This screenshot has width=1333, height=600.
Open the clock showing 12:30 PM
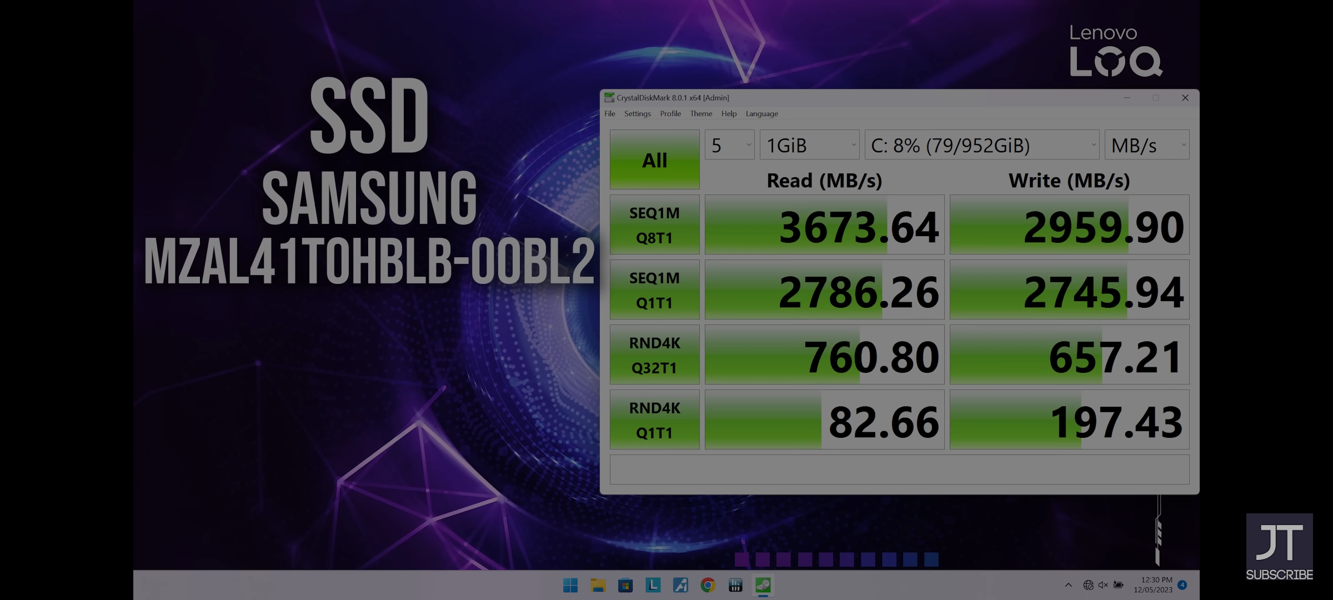(x=1153, y=585)
